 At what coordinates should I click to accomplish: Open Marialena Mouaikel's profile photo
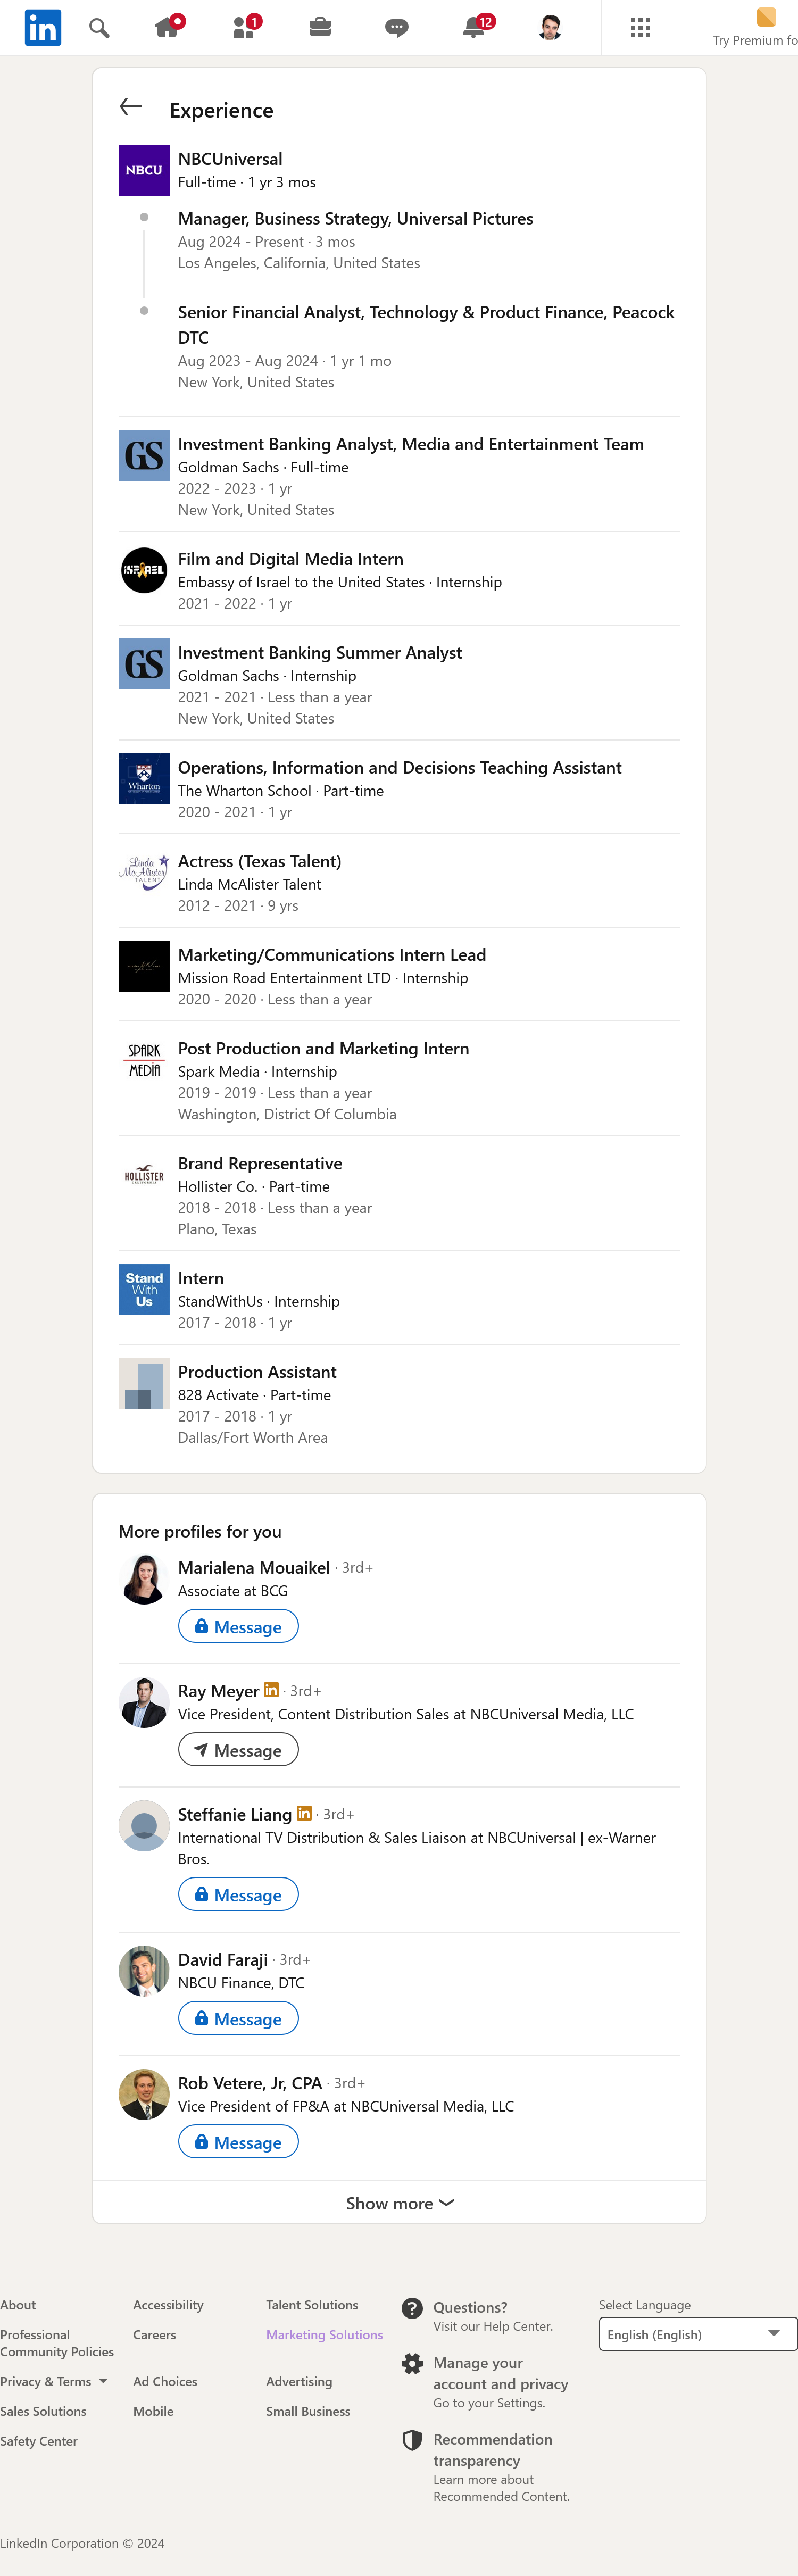tap(144, 1579)
